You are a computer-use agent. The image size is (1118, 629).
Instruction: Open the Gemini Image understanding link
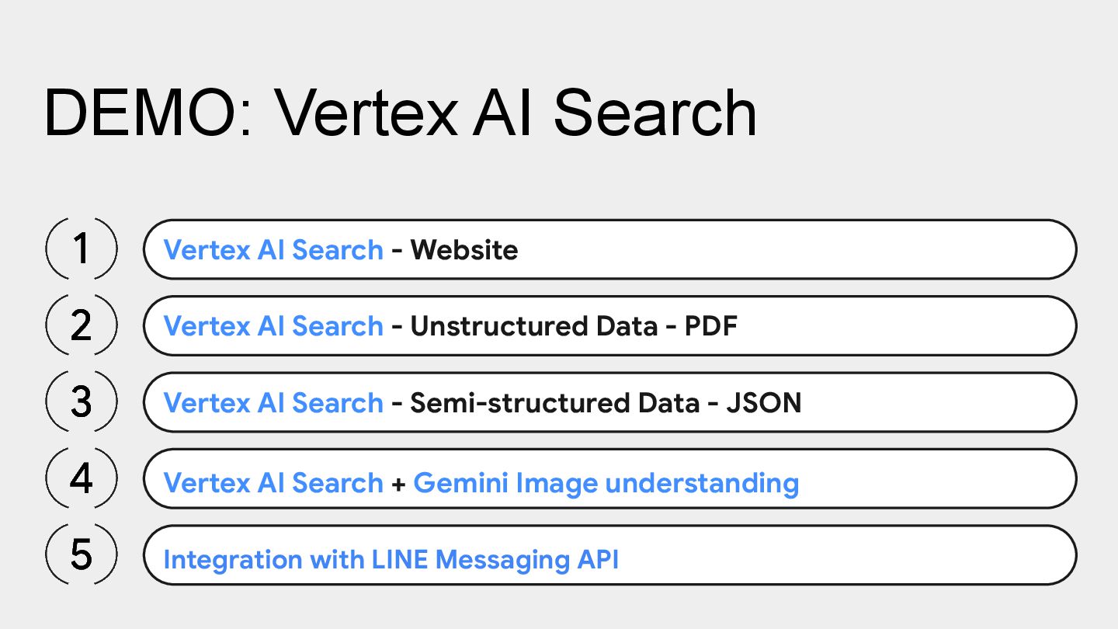pos(606,484)
